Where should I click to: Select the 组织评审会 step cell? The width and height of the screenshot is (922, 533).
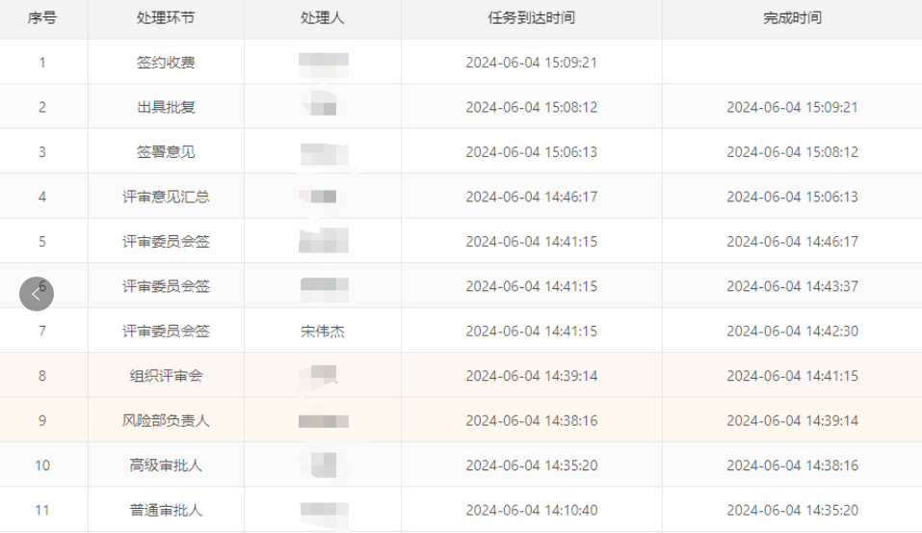pos(166,376)
